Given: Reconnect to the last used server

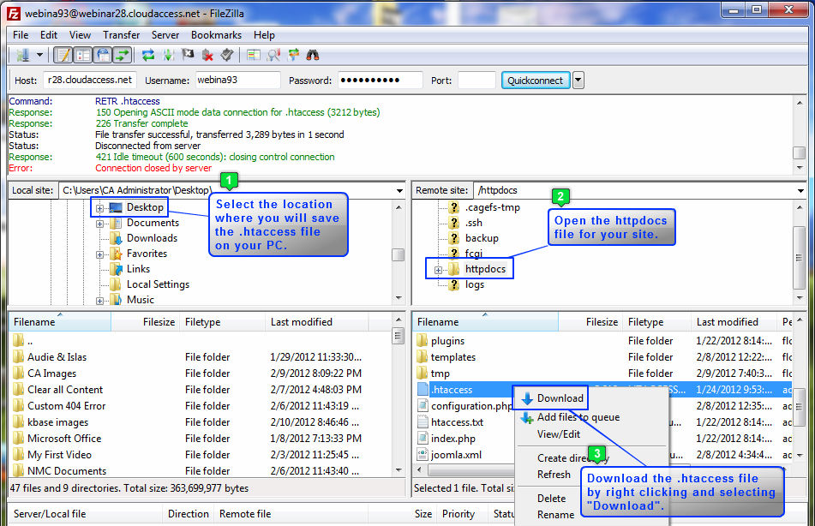Looking at the screenshot, I should click(226, 55).
